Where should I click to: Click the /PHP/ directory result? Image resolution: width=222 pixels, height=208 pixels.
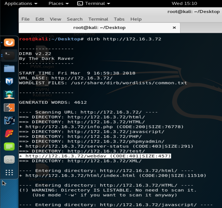point(80,136)
